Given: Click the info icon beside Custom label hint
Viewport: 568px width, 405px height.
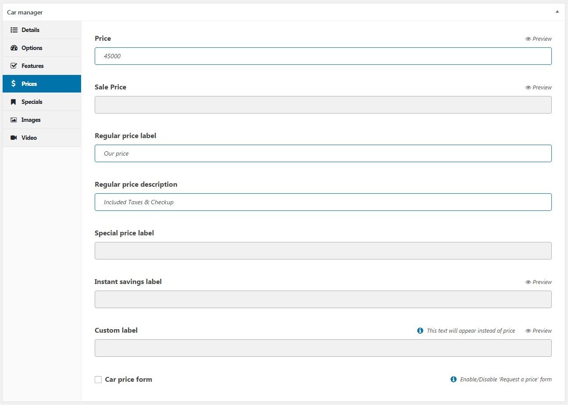Looking at the screenshot, I should point(420,331).
